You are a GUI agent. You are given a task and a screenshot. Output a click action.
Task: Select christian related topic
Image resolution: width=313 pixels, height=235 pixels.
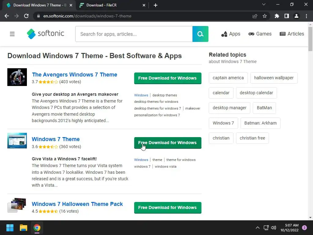click(x=221, y=138)
